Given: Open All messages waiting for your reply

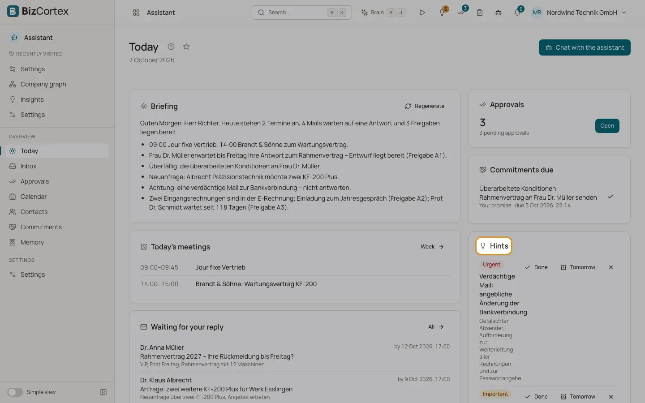Looking at the screenshot, I should (436, 327).
